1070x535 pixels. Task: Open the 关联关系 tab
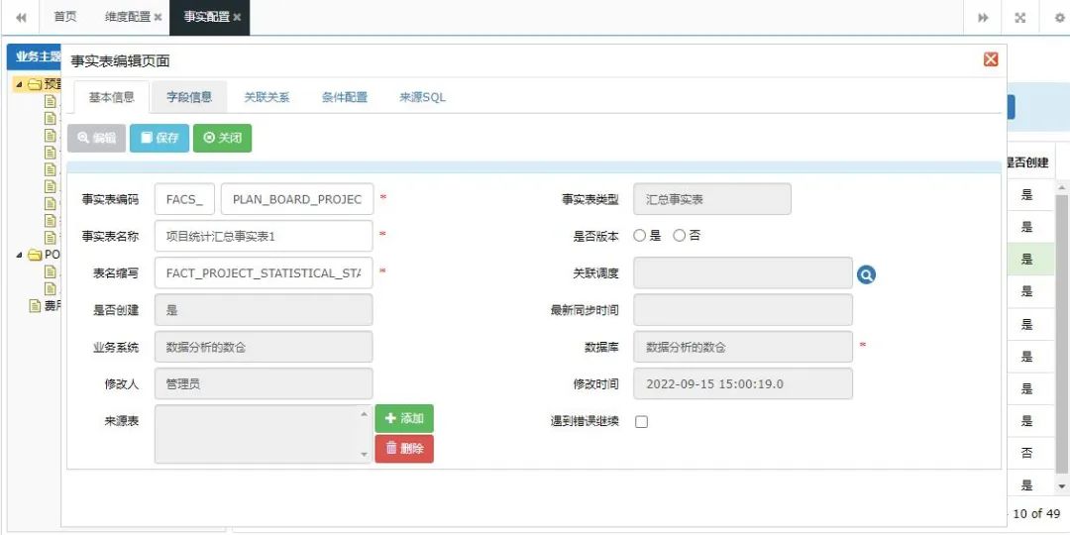click(267, 97)
